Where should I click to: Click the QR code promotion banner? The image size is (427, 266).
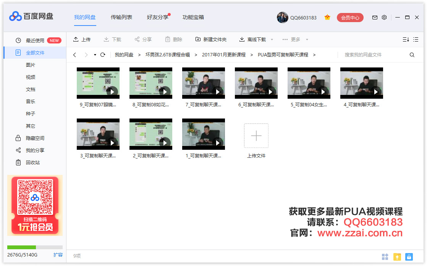click(35, 205)
